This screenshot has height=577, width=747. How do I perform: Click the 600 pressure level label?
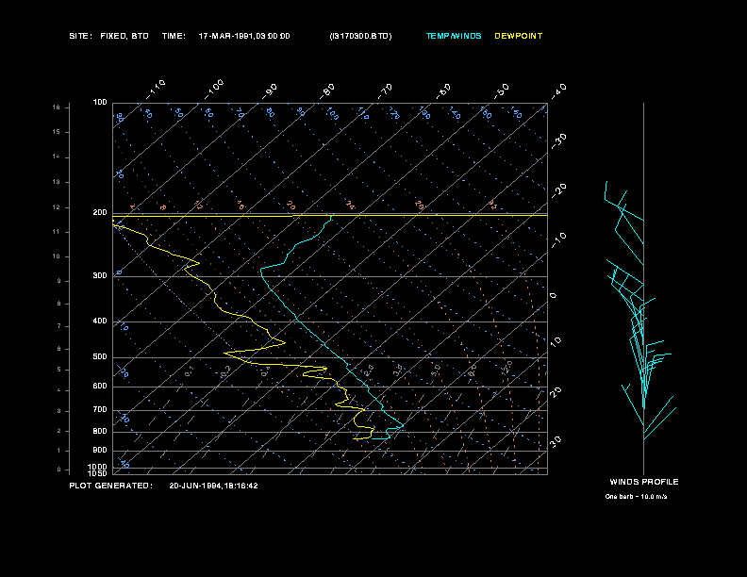point(100,387)
